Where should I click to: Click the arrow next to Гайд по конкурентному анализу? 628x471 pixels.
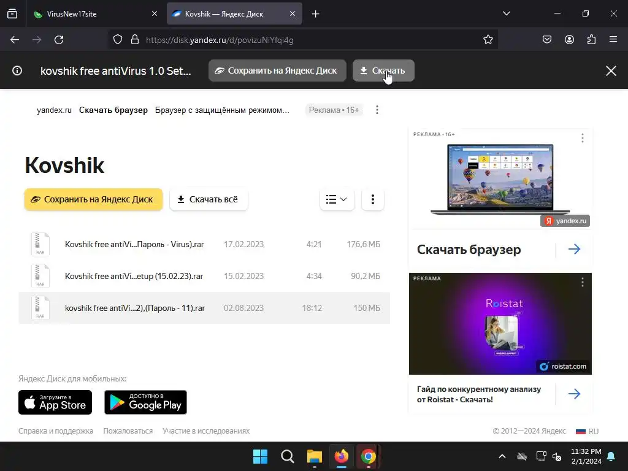[574, 394]
